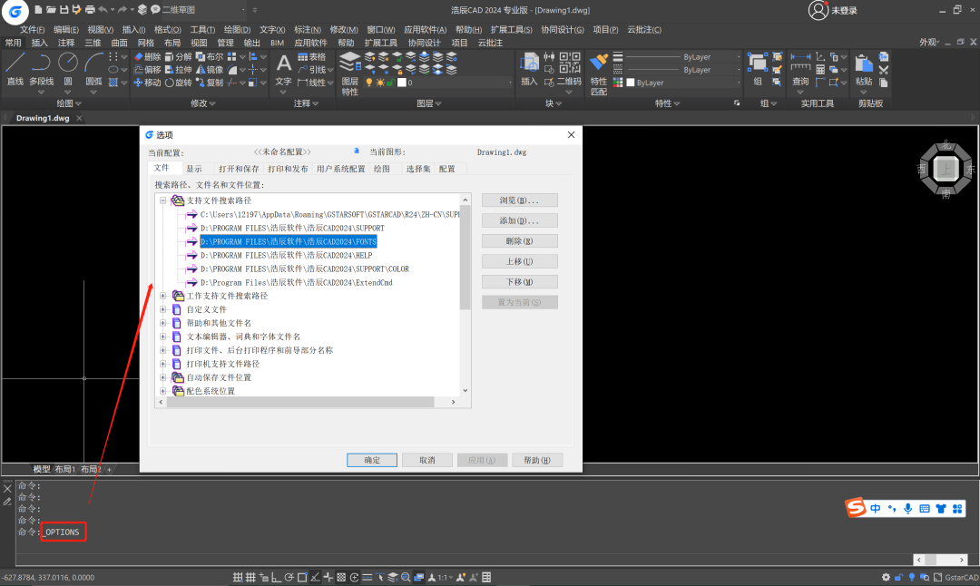Click the Insert block (插入) icon

(x=529, y=69)
